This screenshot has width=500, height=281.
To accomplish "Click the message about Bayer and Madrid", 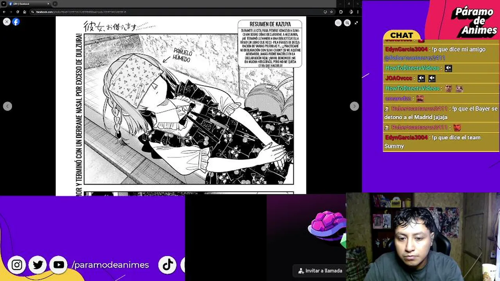I will [x=441, y=113].
